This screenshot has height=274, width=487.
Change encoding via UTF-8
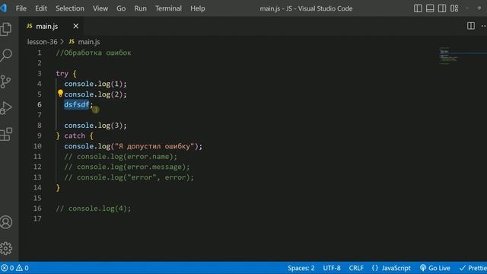coord(332,268)
